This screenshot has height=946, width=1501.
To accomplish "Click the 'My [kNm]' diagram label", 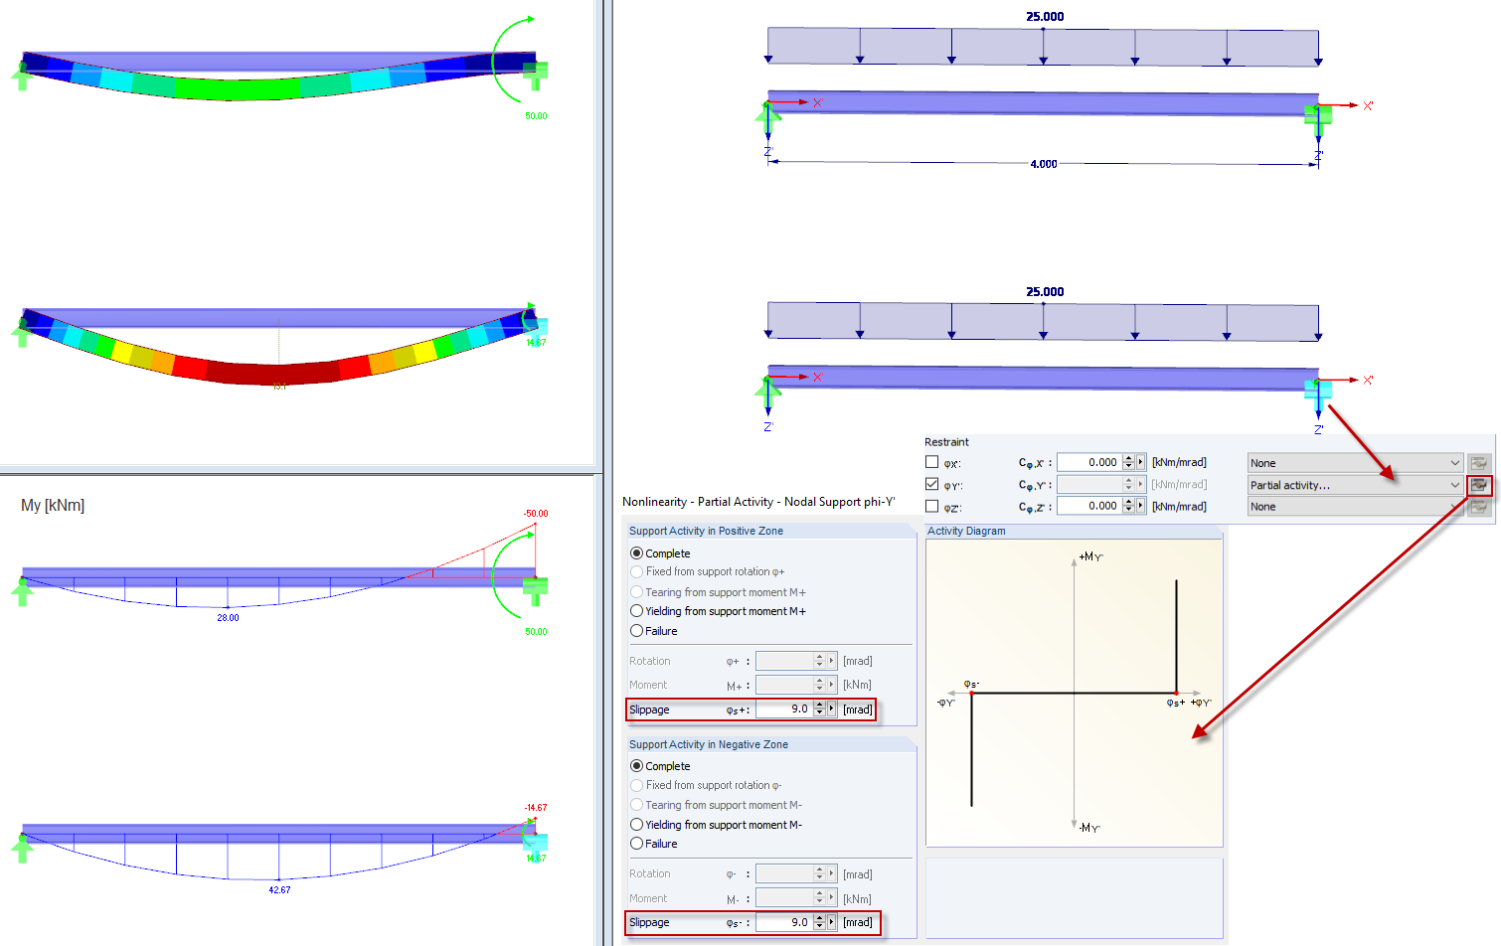I will tap(53, 506).
